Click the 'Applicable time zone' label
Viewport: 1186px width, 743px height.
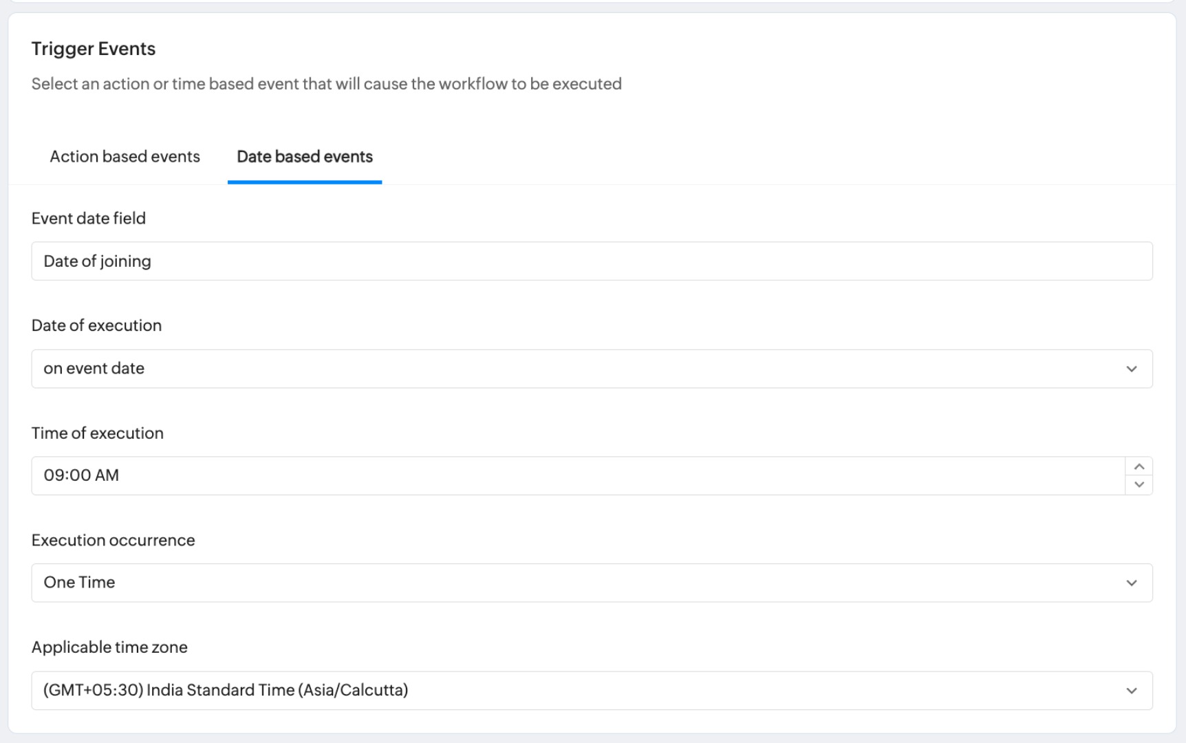click(x=109, y=647)
